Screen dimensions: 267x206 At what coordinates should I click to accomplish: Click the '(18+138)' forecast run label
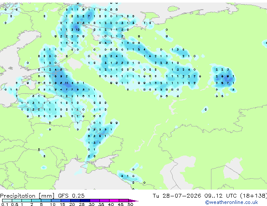254,196
